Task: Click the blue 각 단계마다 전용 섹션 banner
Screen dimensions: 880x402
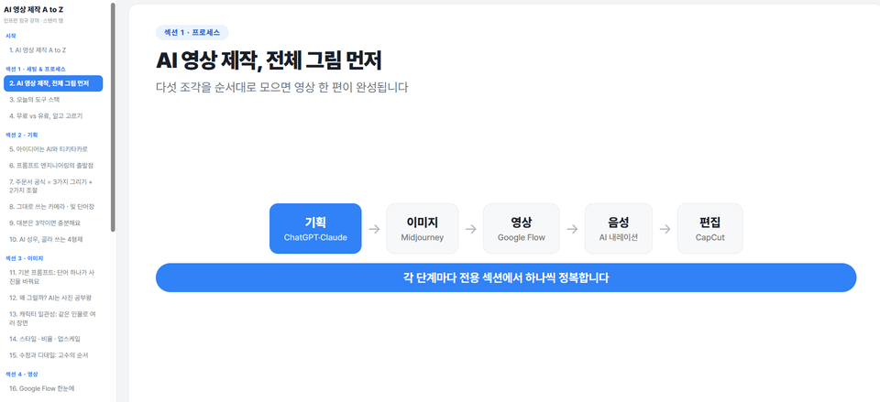Action: [x=506, y=277]
